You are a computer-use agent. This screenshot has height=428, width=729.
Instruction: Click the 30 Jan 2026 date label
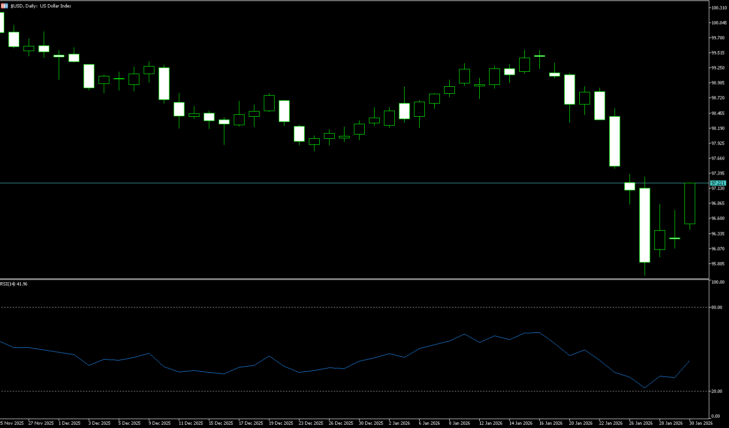(x=700, y=423)
